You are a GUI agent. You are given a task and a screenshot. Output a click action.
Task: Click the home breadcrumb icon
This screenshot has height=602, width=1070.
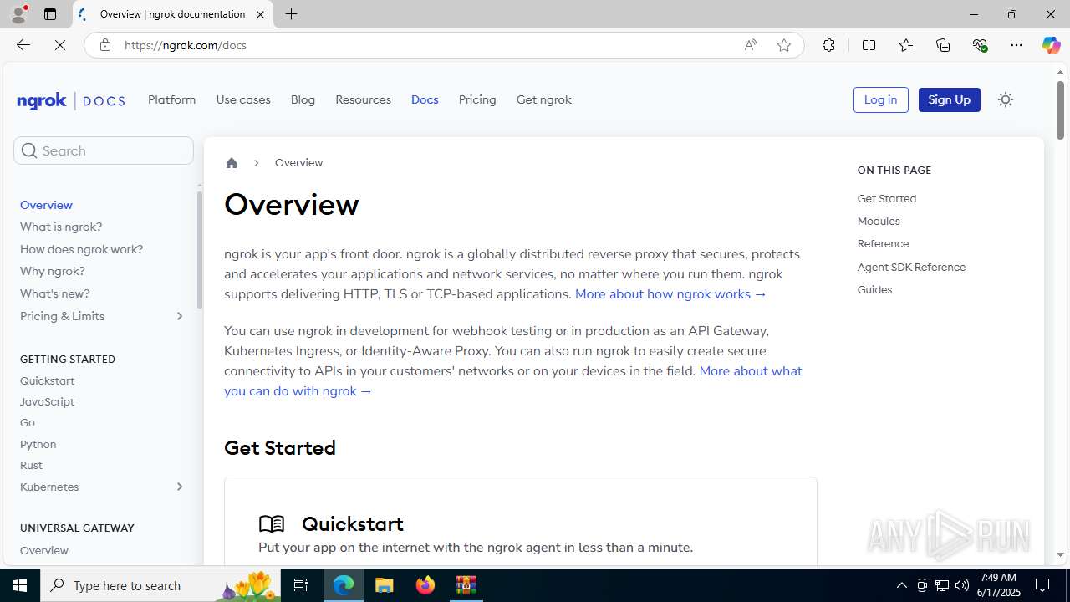point(232,163)
